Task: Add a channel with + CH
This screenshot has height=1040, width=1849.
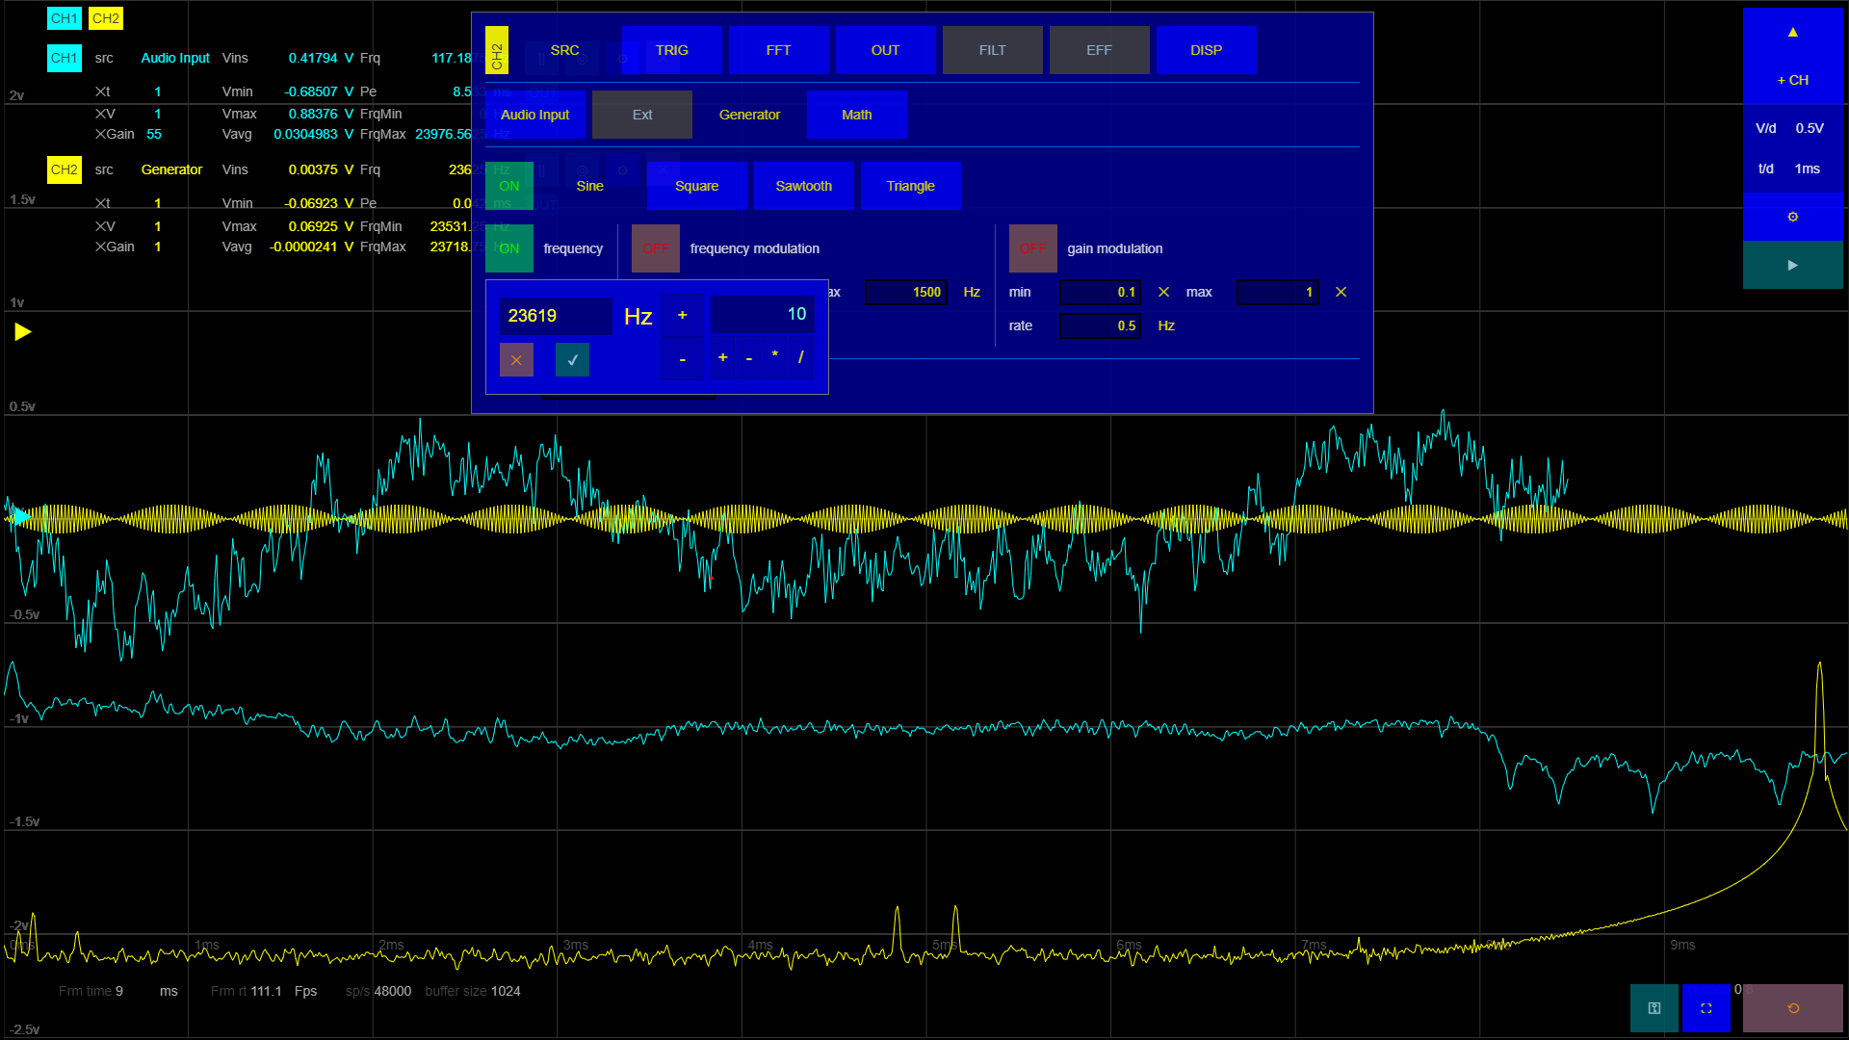Action: tap(1792, 80)
